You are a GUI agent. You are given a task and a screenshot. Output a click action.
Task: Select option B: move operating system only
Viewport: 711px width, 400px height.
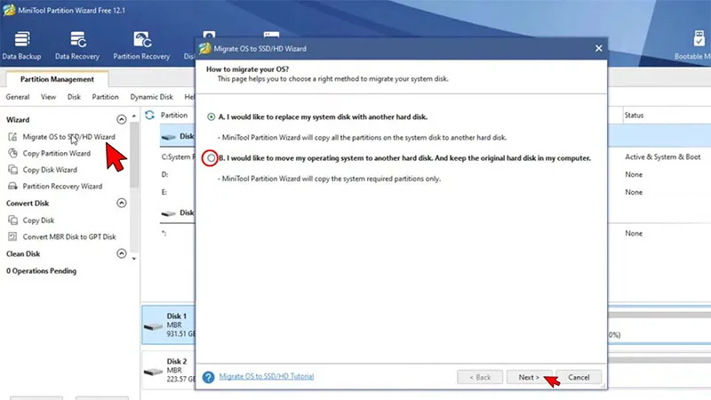tap(211, 158)
